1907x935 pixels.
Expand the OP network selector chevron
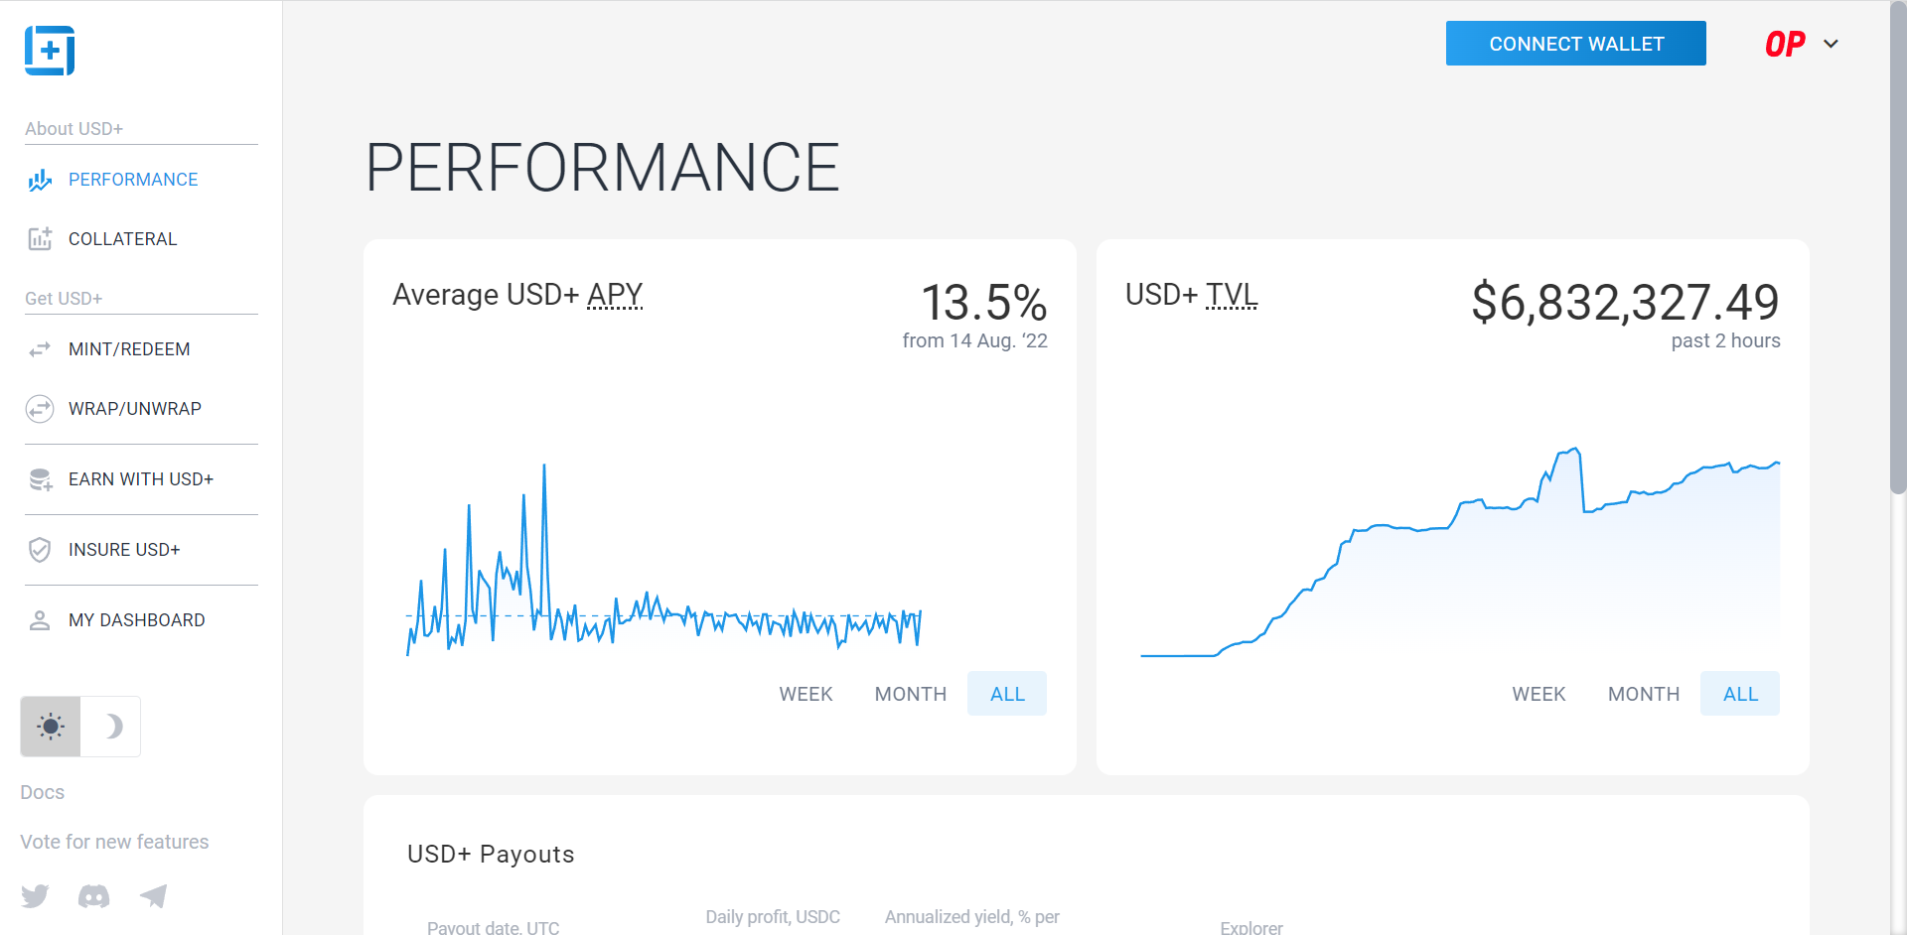coord(1833,44)
